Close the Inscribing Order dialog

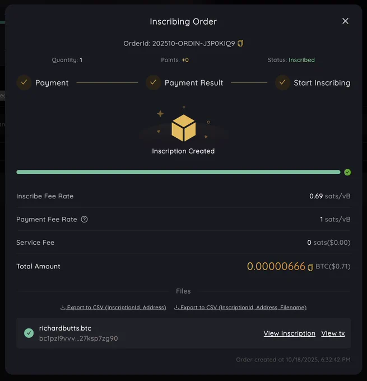coord(345,21)
